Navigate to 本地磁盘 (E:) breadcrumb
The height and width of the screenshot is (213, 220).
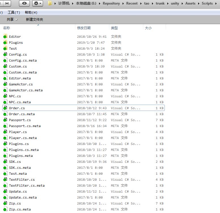point(86,3)
